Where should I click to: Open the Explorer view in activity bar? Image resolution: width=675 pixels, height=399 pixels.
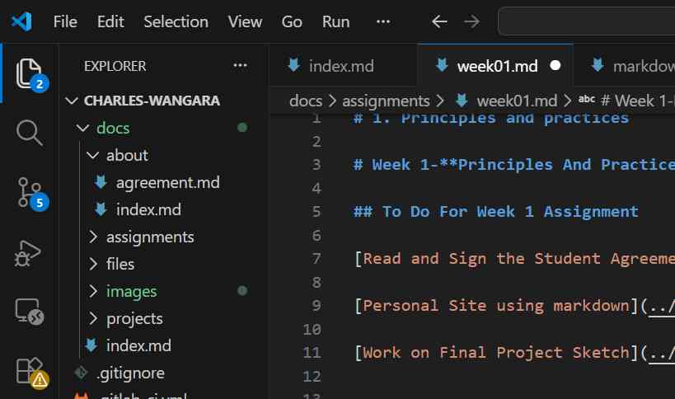point(29,73)
